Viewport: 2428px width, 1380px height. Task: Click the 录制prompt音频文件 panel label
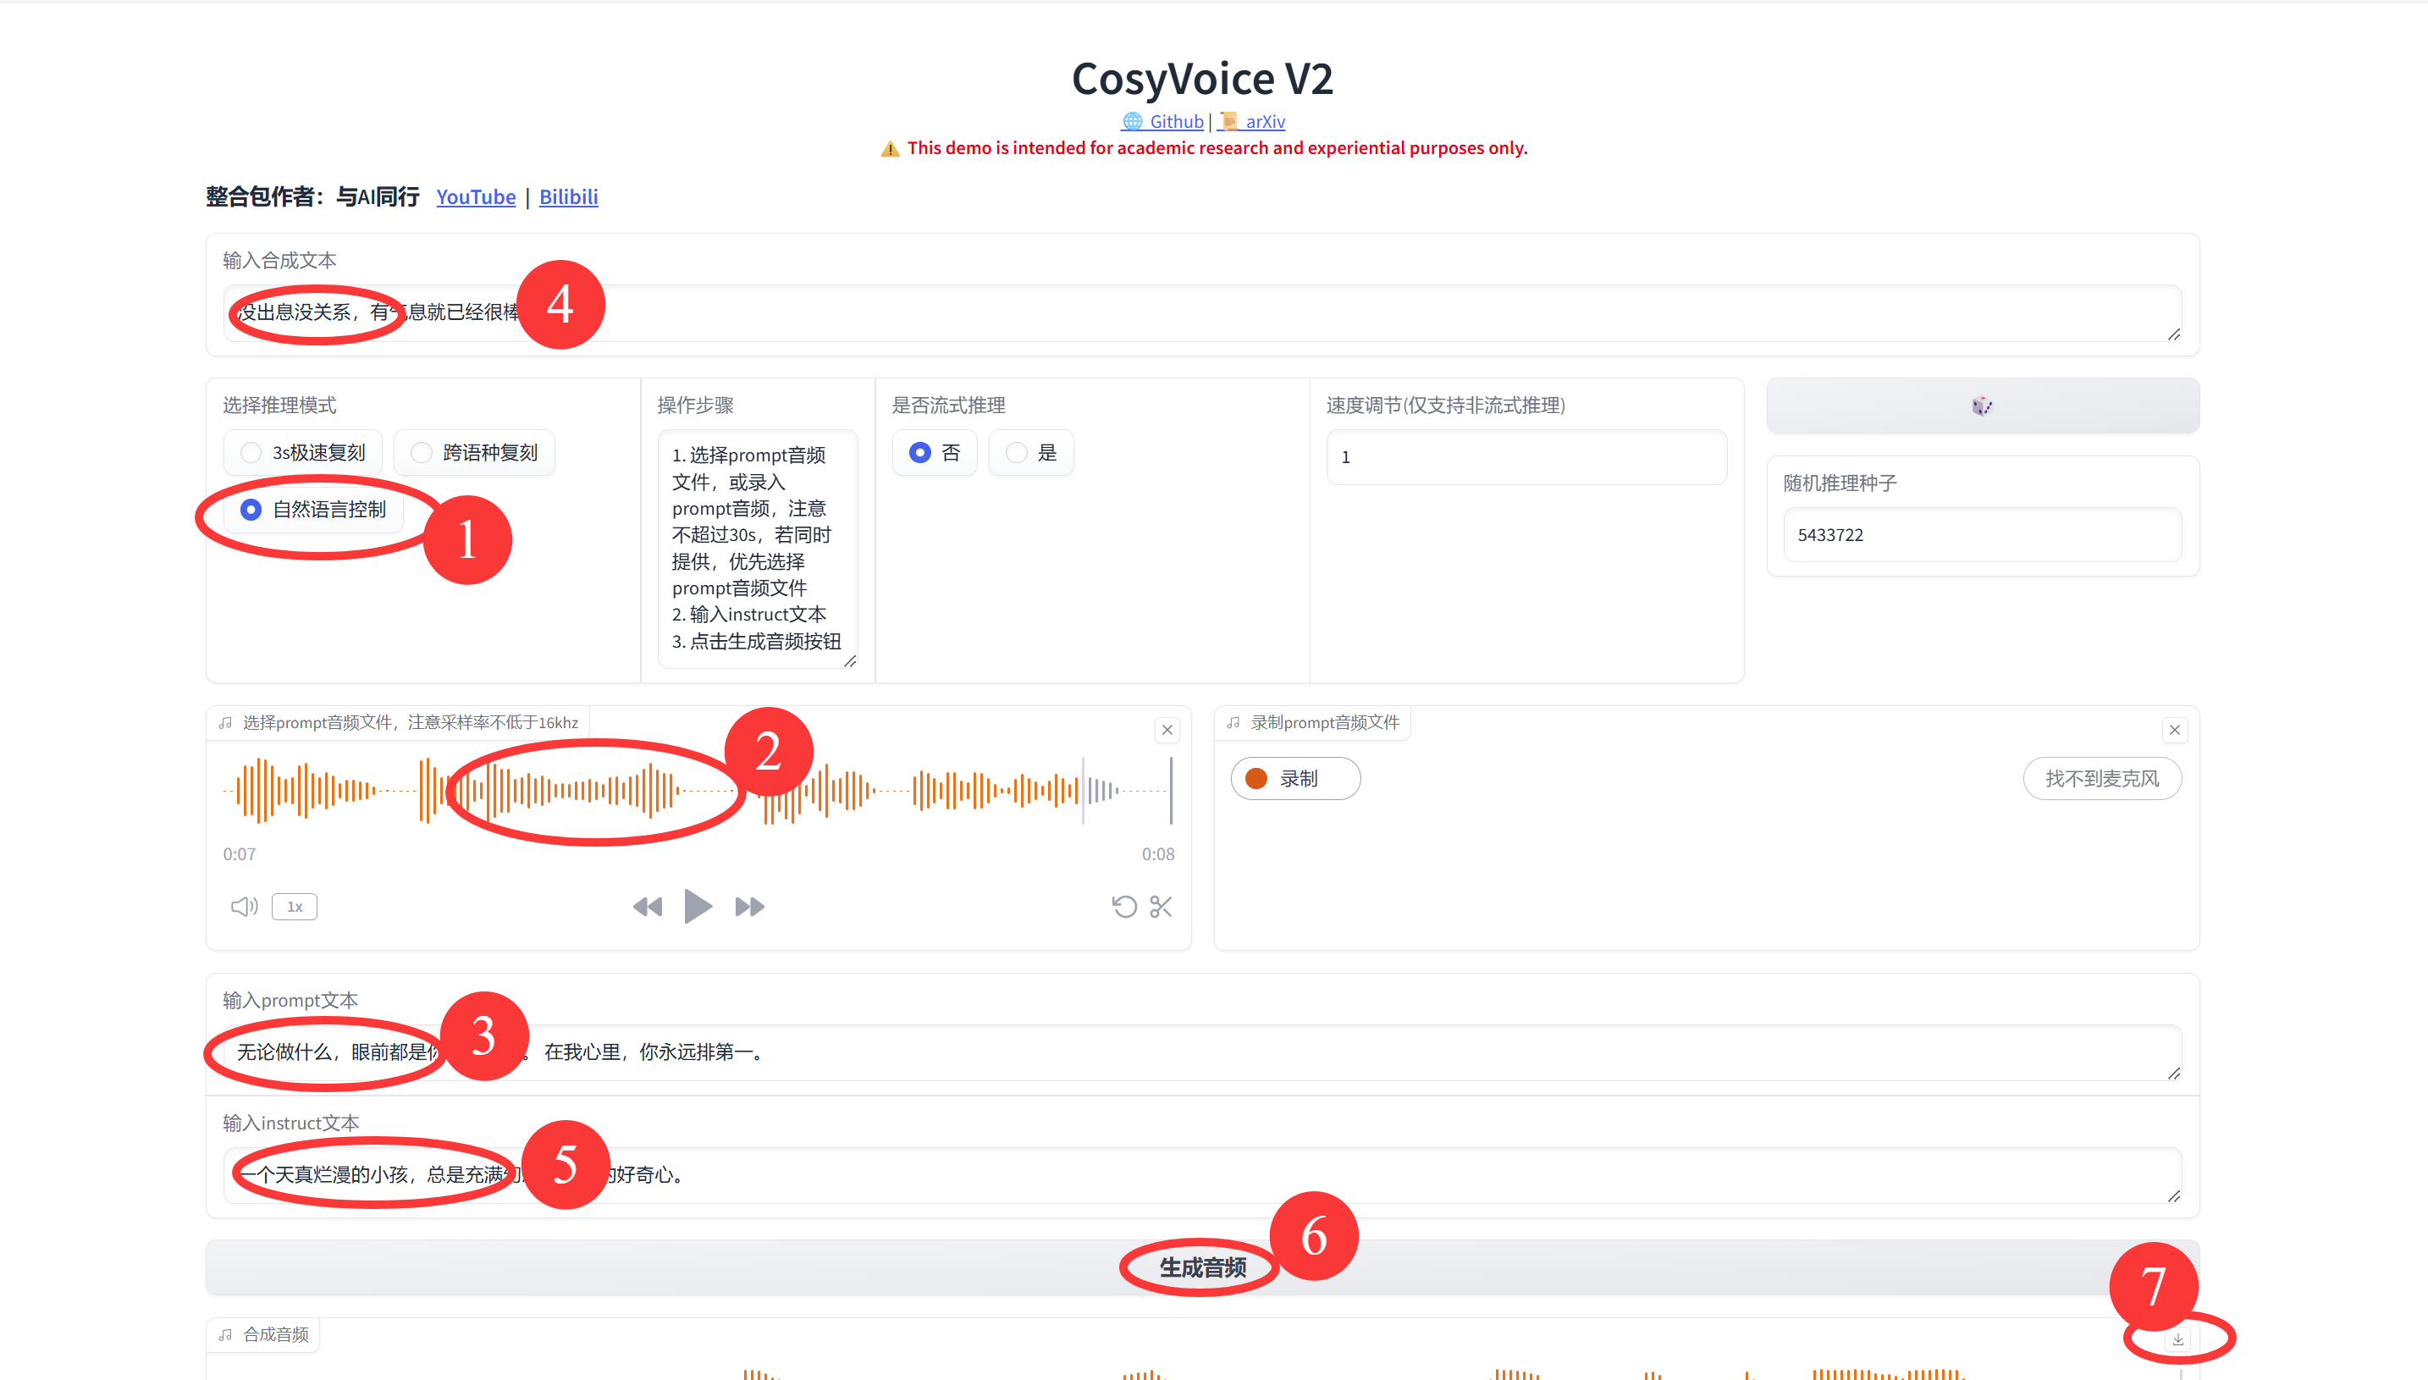(1312, 723)
